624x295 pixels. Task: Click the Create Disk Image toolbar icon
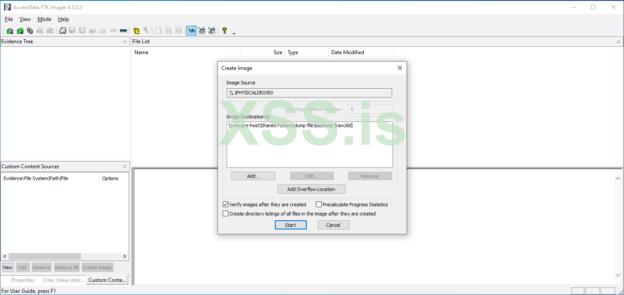[x=62, y=30]
